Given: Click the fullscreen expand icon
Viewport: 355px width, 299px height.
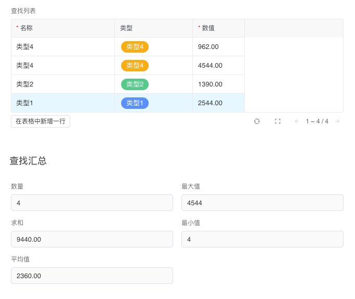Looking at the screenshot, I should (x=278, y=121).
